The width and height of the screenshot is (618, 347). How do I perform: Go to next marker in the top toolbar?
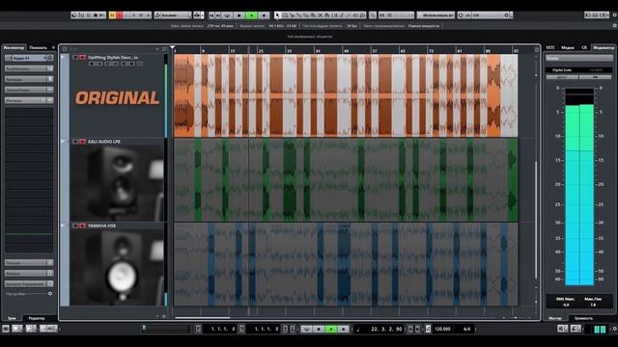pyautogui.click(x=218, y=15)
